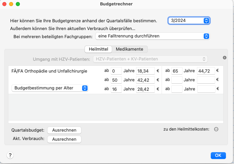Click Ausrechnen next to Akt. Verbrauch

tap(64, 139)
